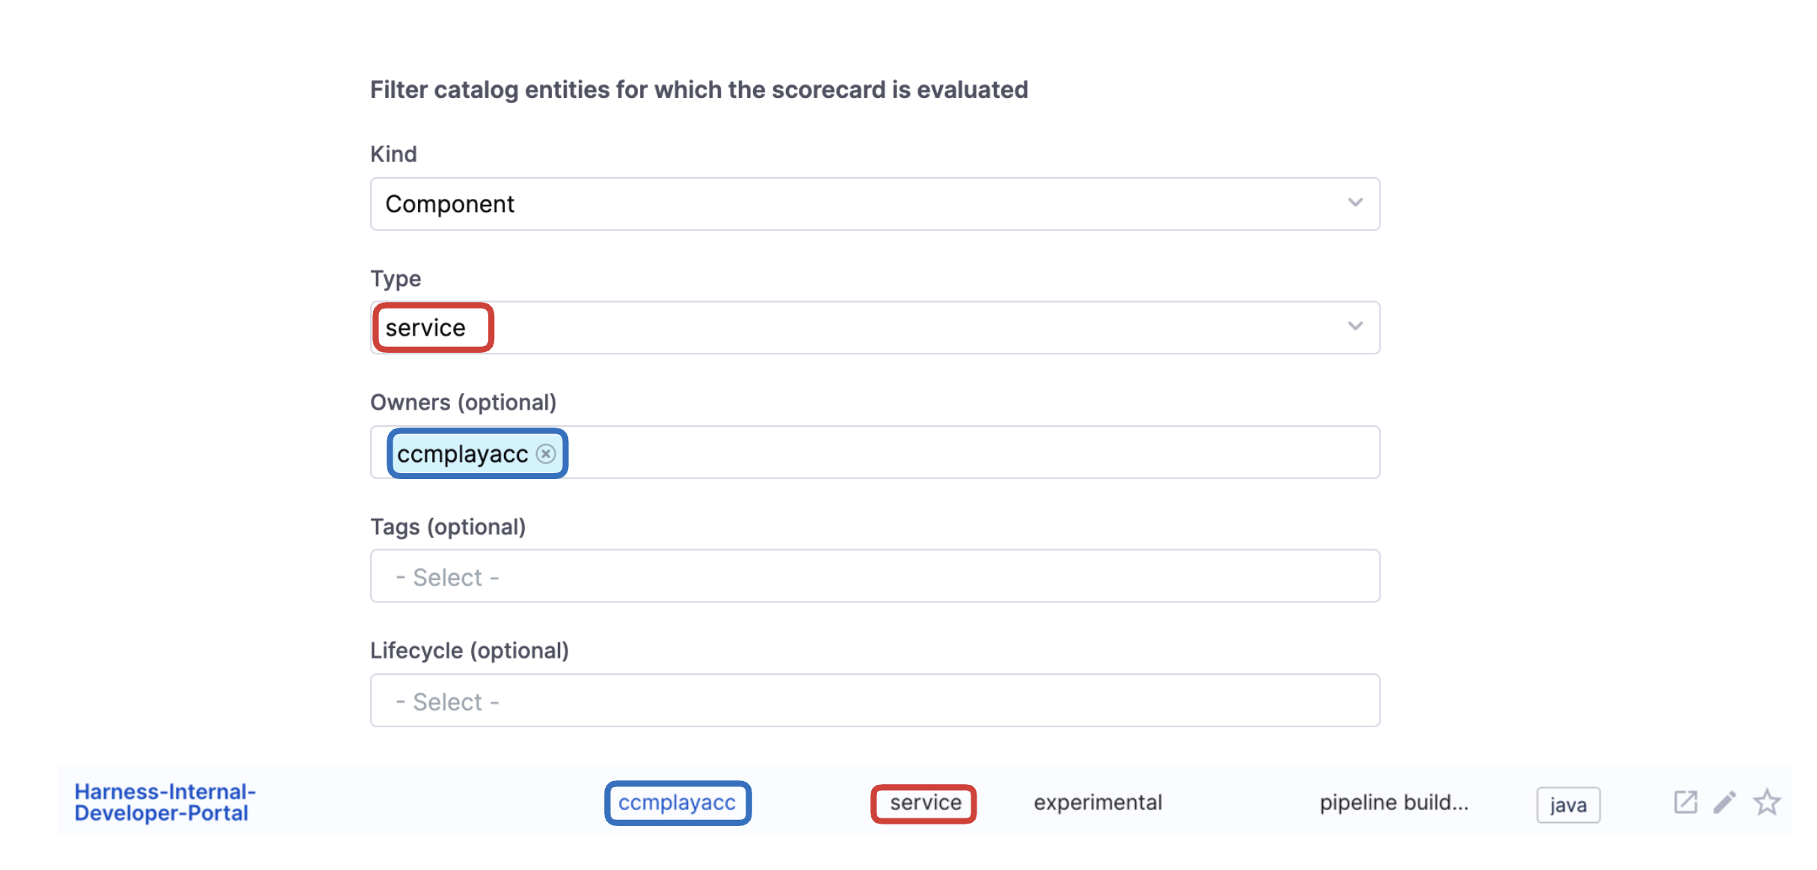
Task: Click the java tag badge
Action: (1568, 805)
